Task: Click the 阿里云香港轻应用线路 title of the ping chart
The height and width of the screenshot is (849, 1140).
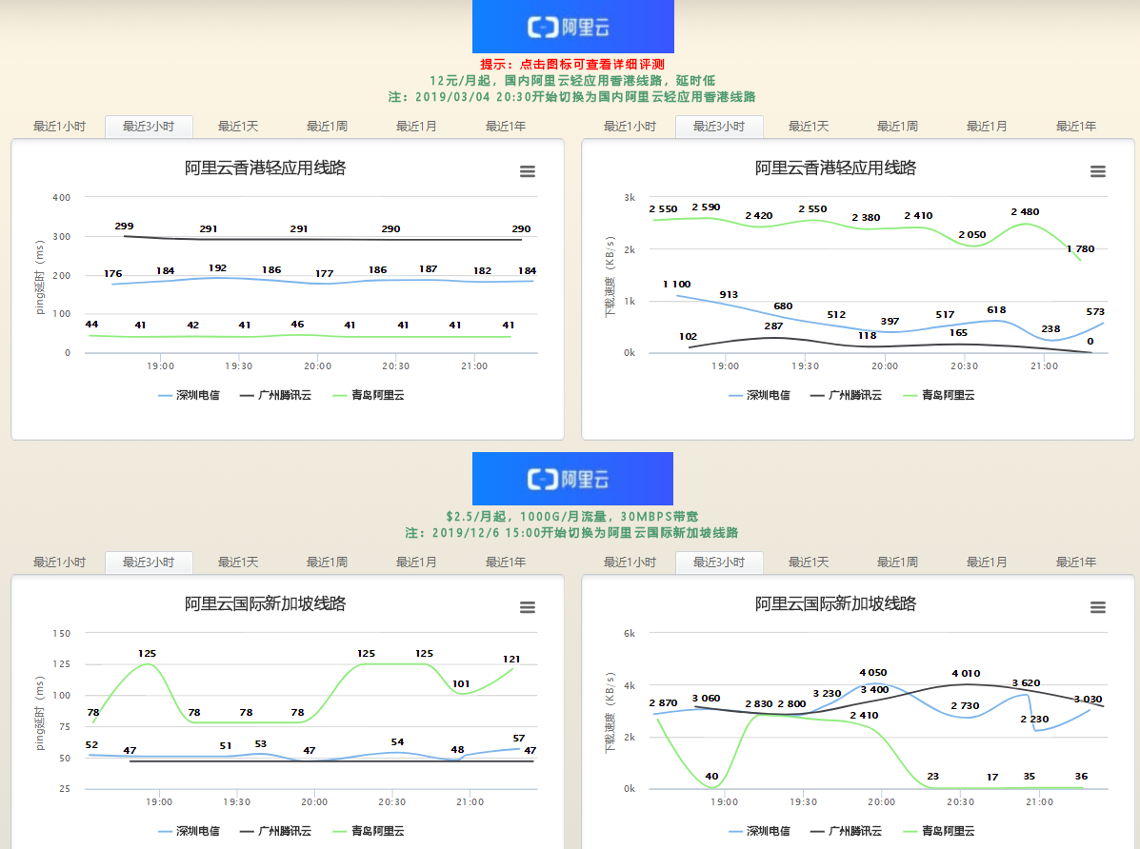Action: [266, 168]
